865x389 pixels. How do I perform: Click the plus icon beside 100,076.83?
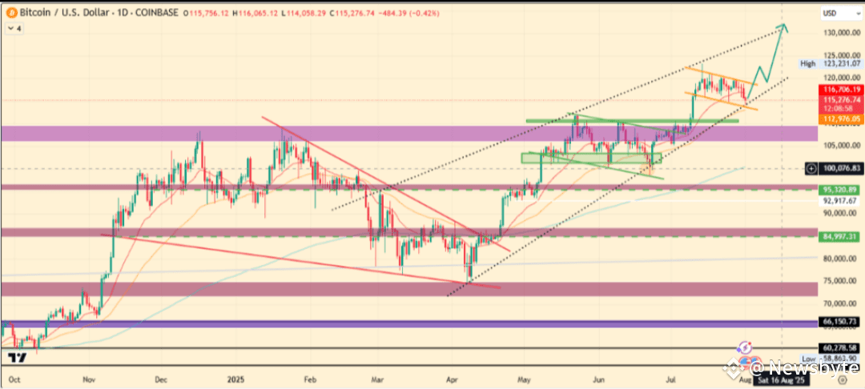coord(811,168)
